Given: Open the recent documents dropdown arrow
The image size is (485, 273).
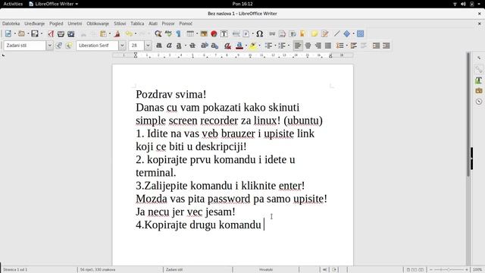Looking at the screenshot, I should tap(28, 33).
